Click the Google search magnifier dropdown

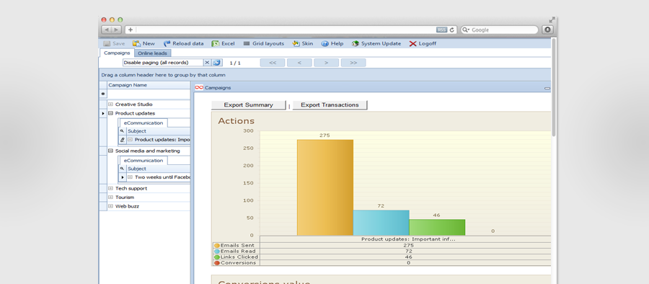(466, 30)
